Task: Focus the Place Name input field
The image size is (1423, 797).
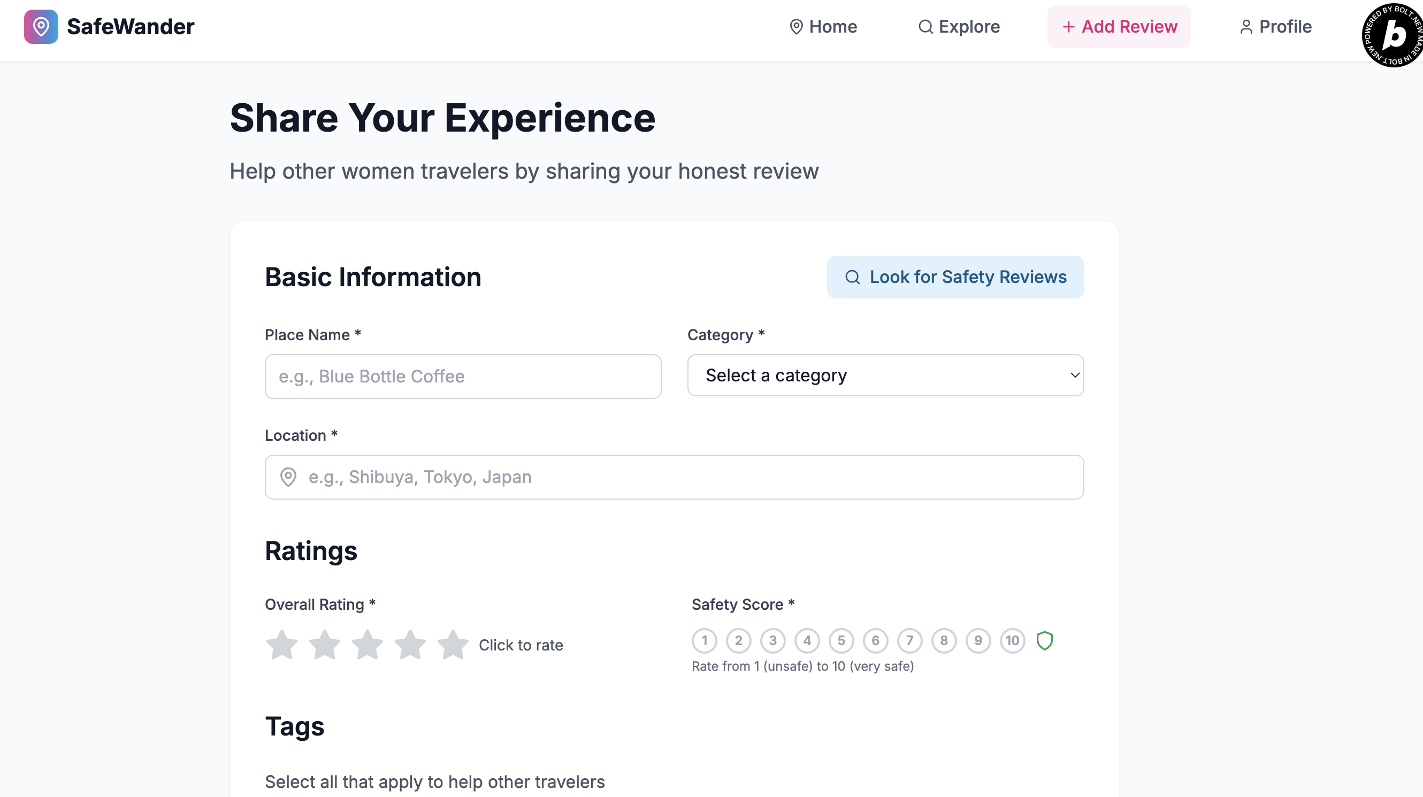Action: coord(463,377)
